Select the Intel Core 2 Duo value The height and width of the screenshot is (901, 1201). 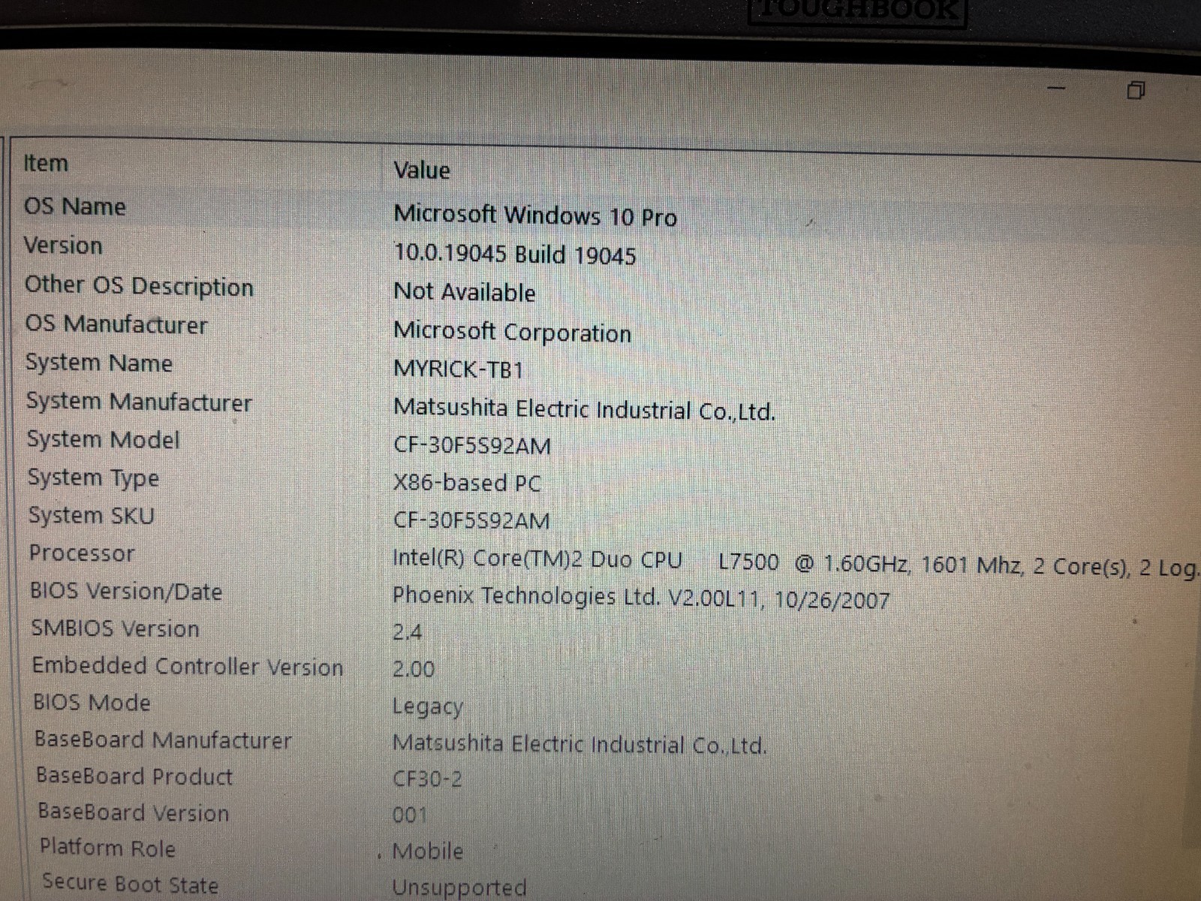796,563
